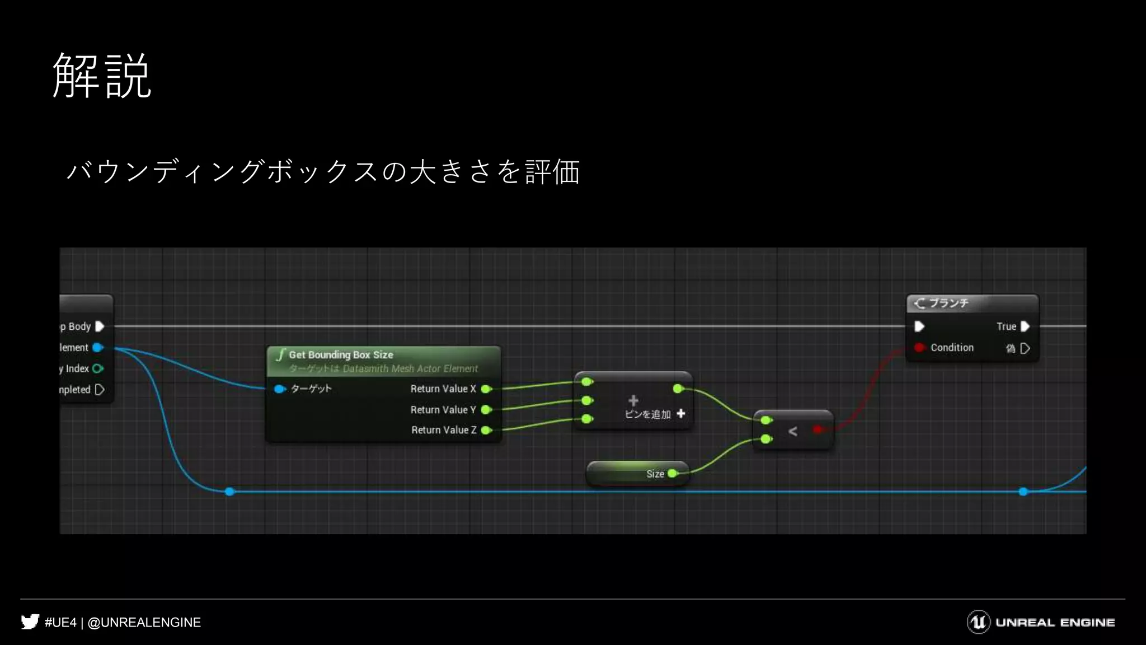Screen dimensions: 1146x645
Task: Click the add node second input pin
Action: click(x=587, y=400)
